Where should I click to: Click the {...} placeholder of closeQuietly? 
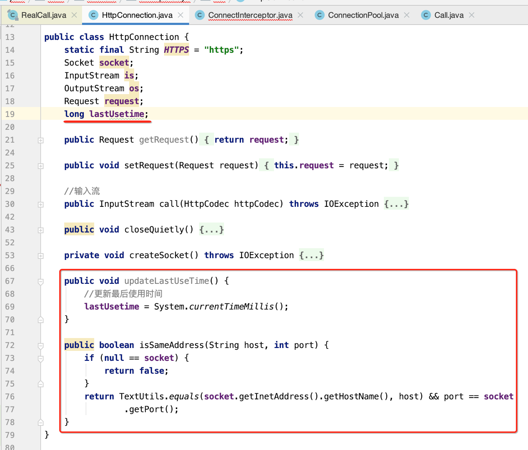coord(212,230)
